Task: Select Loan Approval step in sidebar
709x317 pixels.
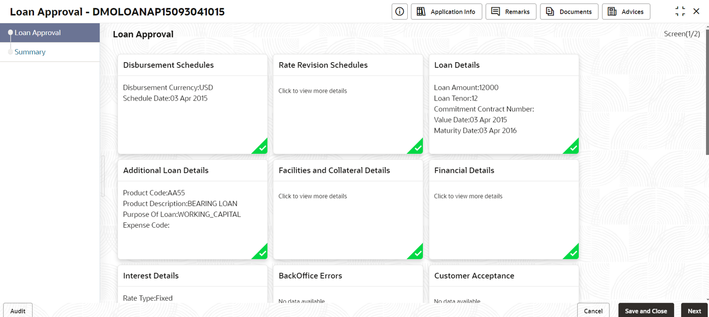Action: [x=50, y=33]
